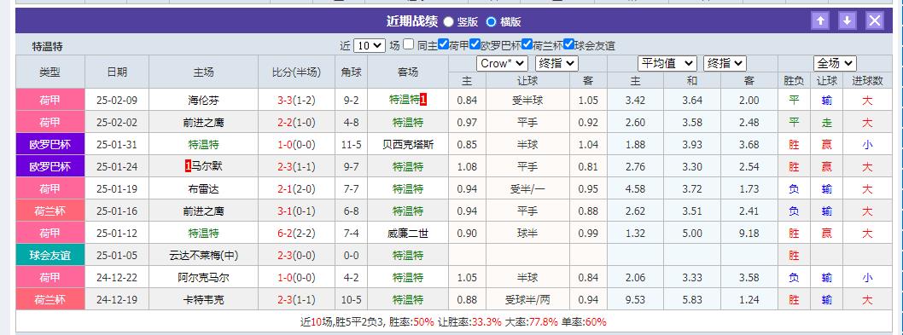Click score 3-3(1-2) of 25-02-09 match
The height and width of the screenshot is (335, 903).
click(x=296, y=101)
